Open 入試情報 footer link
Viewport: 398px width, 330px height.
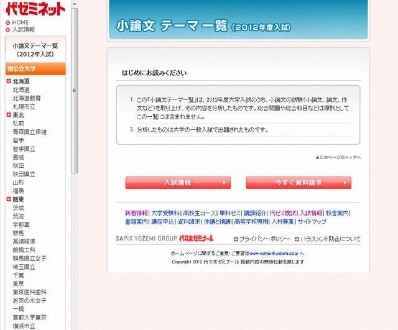(311, 213)
